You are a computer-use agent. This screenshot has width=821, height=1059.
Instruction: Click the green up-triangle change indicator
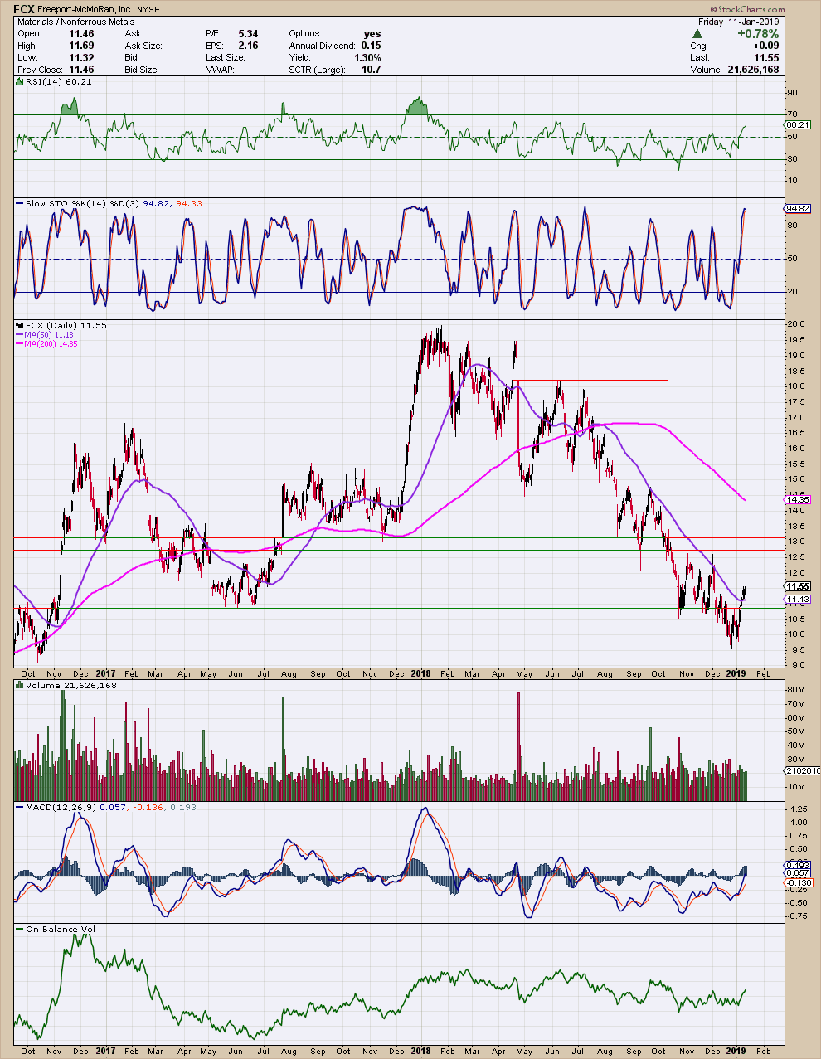[x=697, y=34]
